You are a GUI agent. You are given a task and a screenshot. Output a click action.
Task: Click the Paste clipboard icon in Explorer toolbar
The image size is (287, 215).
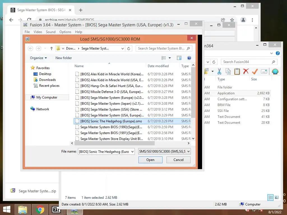click(x=237, y=71)
